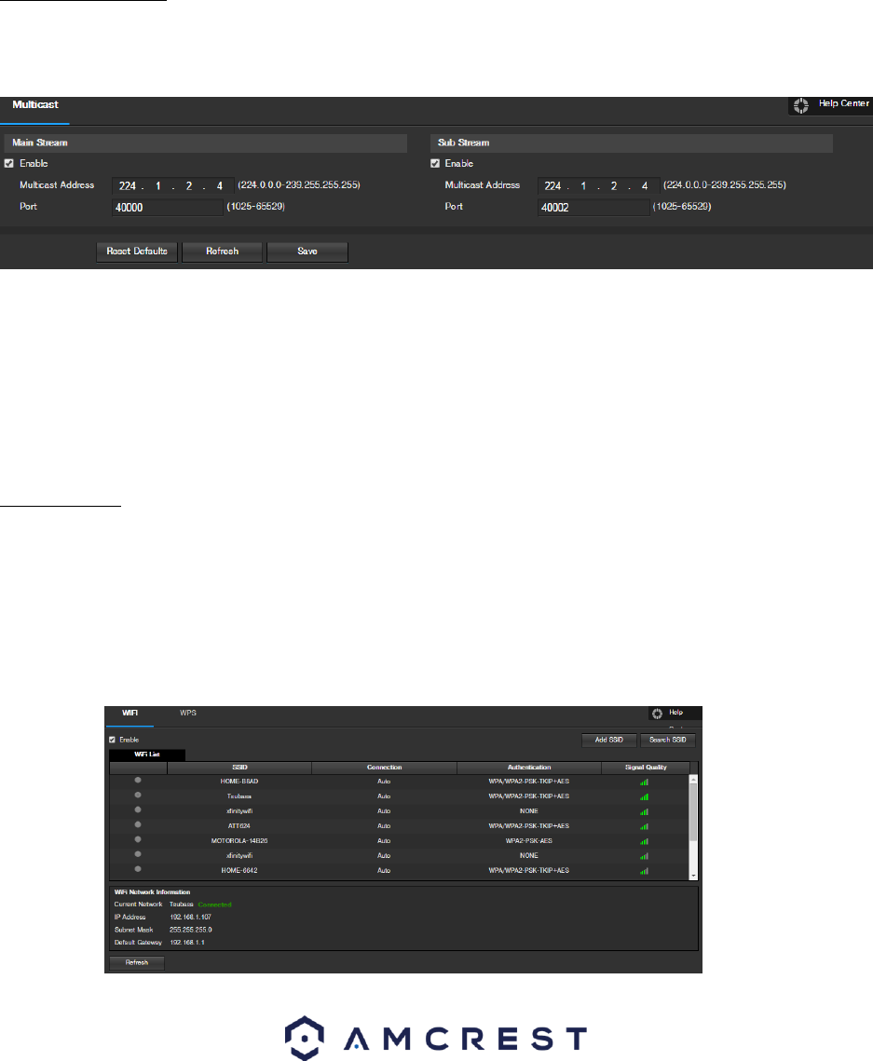Switch to the WPS tab

(188, 713)
